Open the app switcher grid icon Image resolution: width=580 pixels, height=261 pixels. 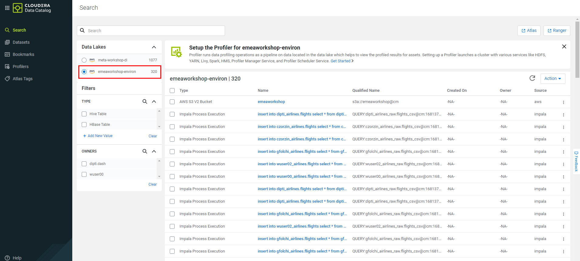(7, 8)
